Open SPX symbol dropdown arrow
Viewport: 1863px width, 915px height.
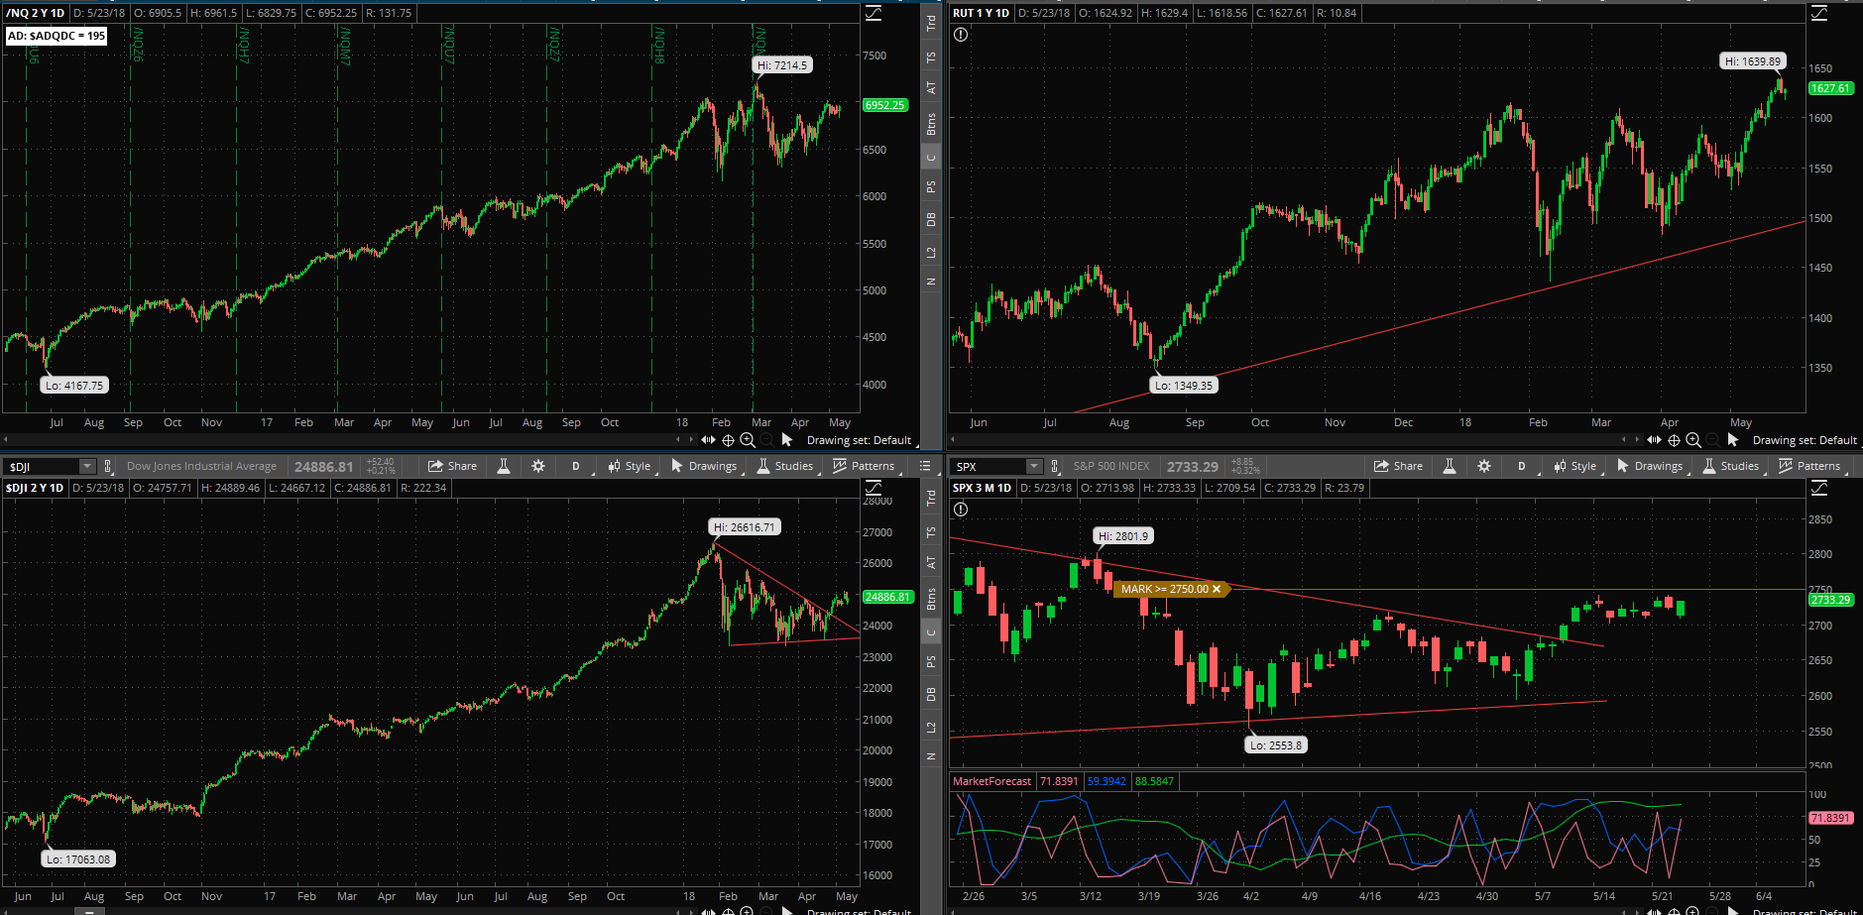tap(1033, 466)
